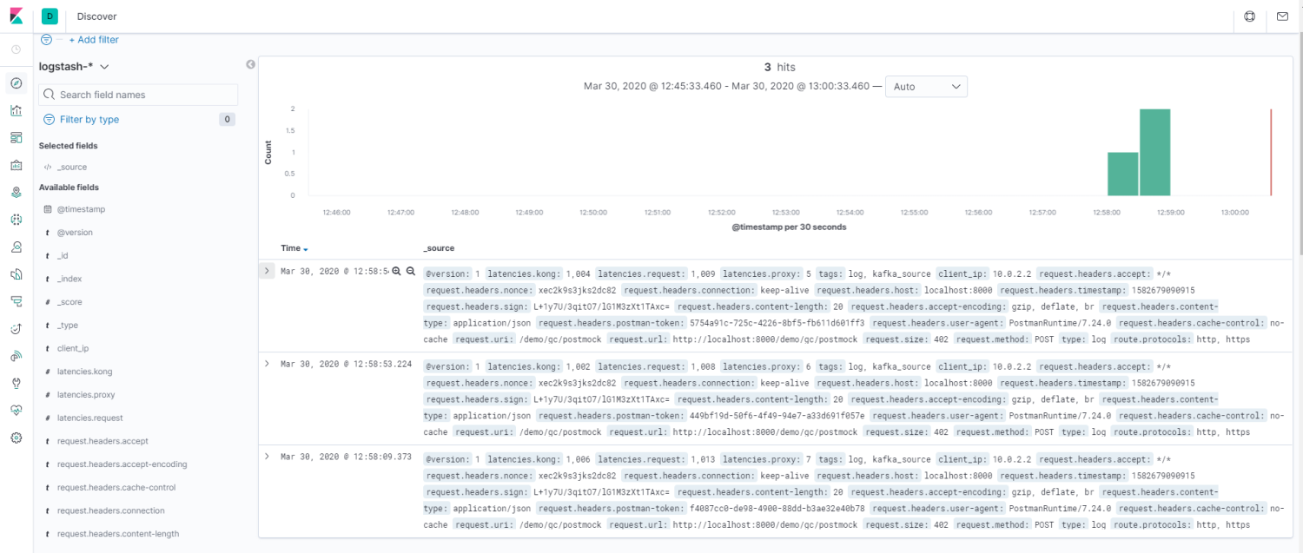The height and width of the screenshot is (553, 1303).
Task: Click the _source column header
Action: click(x=439, y=248)
